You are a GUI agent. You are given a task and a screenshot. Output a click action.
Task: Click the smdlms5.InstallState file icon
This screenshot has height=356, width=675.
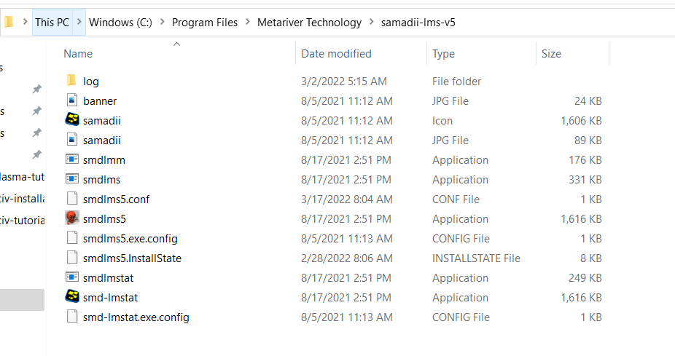pyautogui.click(x=71, y=258)
